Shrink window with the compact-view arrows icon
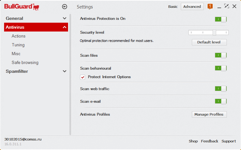The width and height of the screenshot is (241, 150). tap(227, 6)
